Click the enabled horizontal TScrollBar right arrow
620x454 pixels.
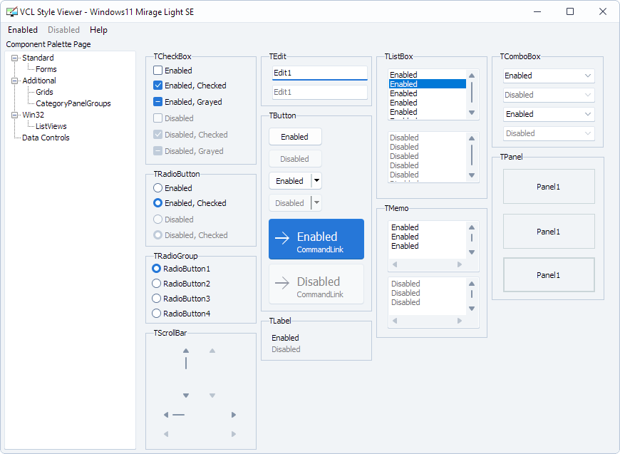[234, 415]
